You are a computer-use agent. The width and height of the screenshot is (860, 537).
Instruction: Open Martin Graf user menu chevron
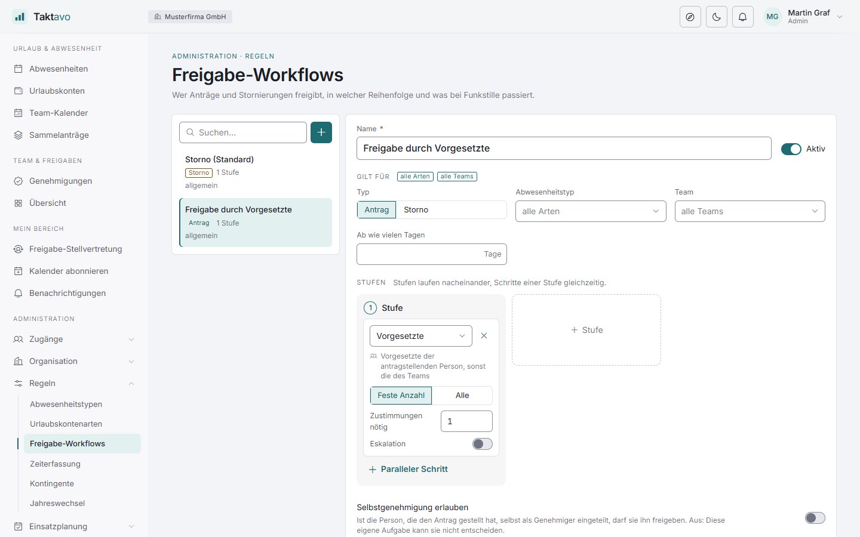pos(840,17)
